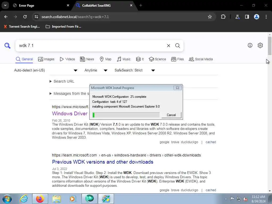The height and width of the screenshot is (204, 272).
Task: Select the Files category tab
Action: [177, 59]
